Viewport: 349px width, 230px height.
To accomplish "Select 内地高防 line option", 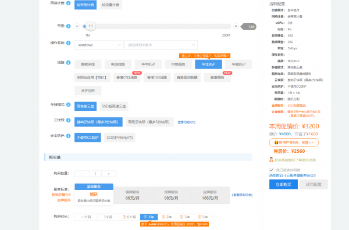I will [179, 64].
